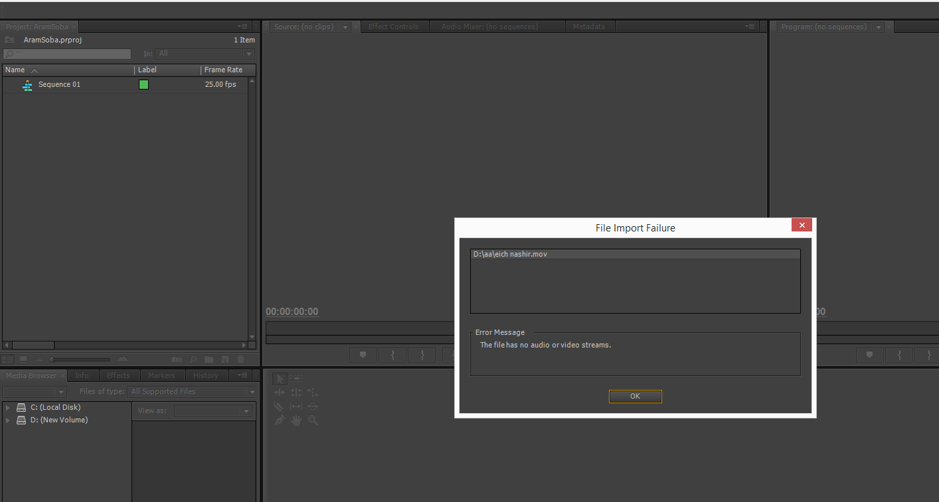939x502 pixels.
Task: Click OK in File Import Failure dialog
Action: point(636,397)
